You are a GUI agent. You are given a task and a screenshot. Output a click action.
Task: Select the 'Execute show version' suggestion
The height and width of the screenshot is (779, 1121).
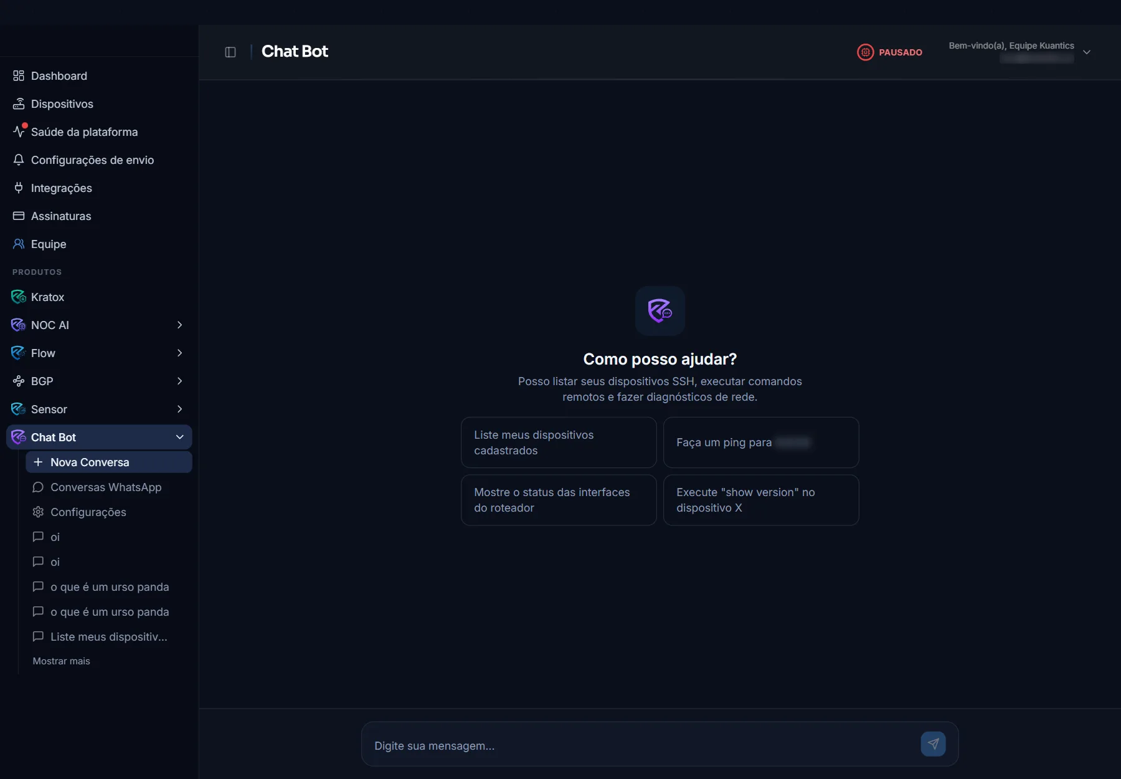point(761,500)
